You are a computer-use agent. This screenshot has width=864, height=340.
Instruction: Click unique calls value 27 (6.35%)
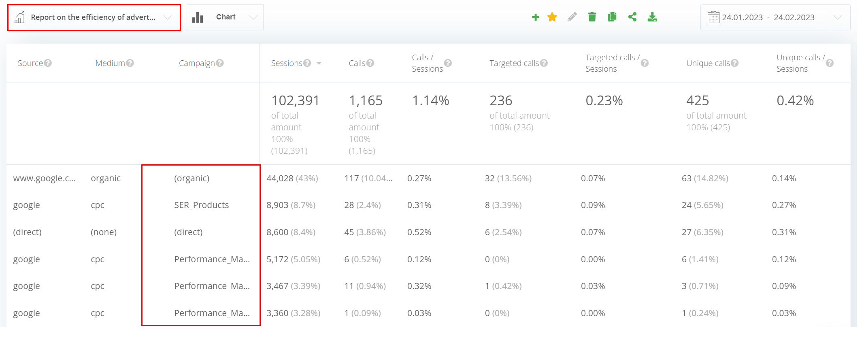point(702,232)
